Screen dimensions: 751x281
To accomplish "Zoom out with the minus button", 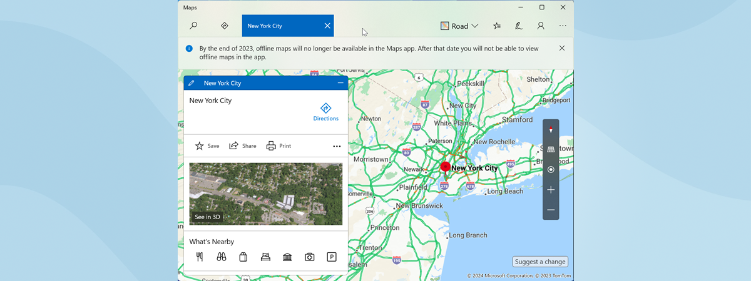I will point(551,210).
